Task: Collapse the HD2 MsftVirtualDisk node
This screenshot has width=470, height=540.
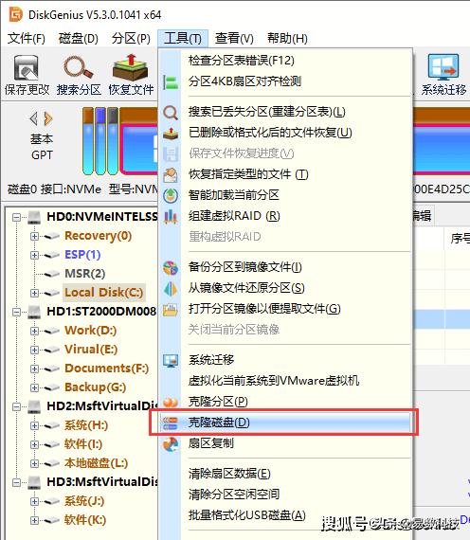Action: [16, 406]
